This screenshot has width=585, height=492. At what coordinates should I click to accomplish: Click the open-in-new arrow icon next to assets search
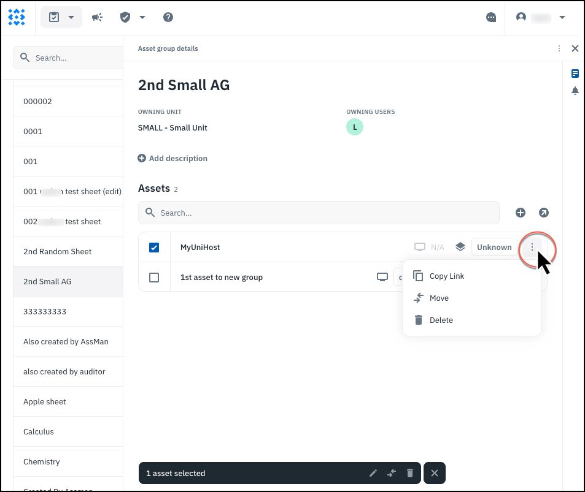coord(544,213)
